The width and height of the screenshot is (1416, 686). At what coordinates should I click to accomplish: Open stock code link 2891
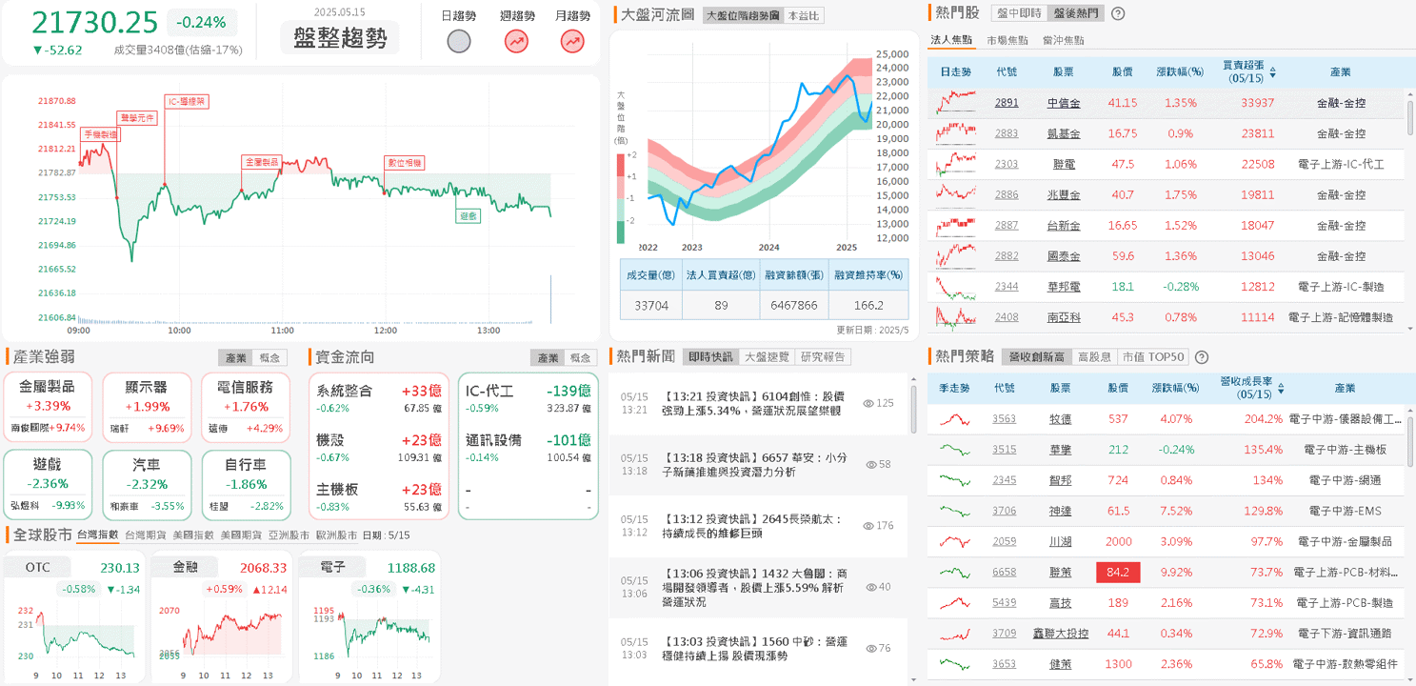[x=1007, y=103]
